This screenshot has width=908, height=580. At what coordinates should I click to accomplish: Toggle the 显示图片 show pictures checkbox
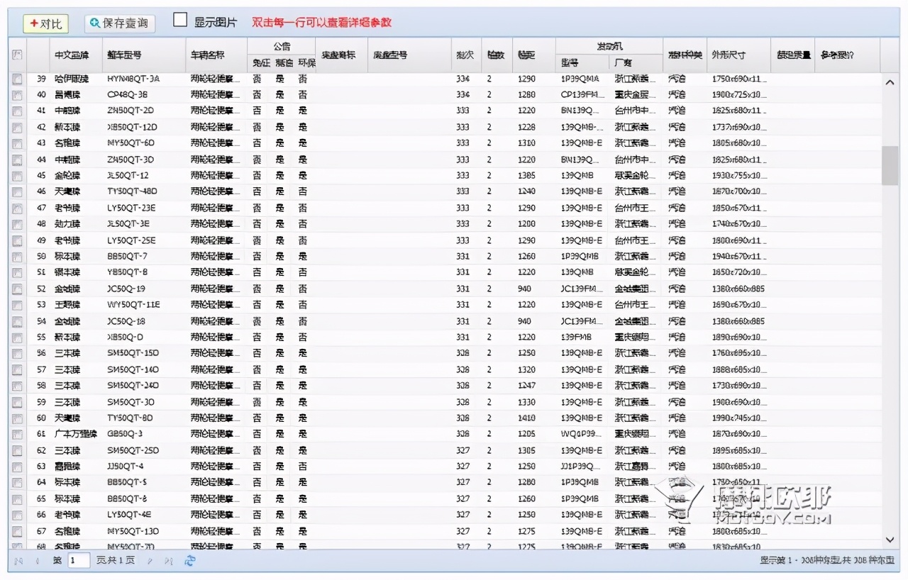click(x=180, y=21)
